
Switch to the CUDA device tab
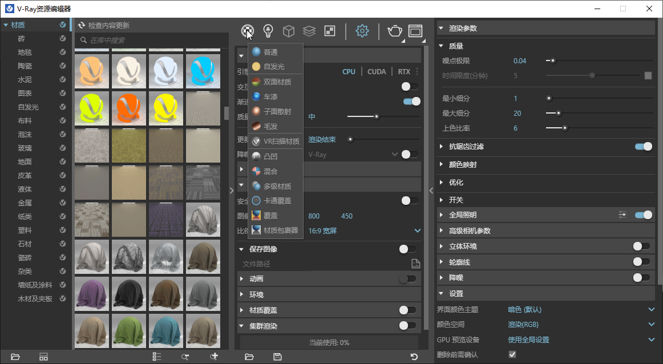[x=377, y=71]
